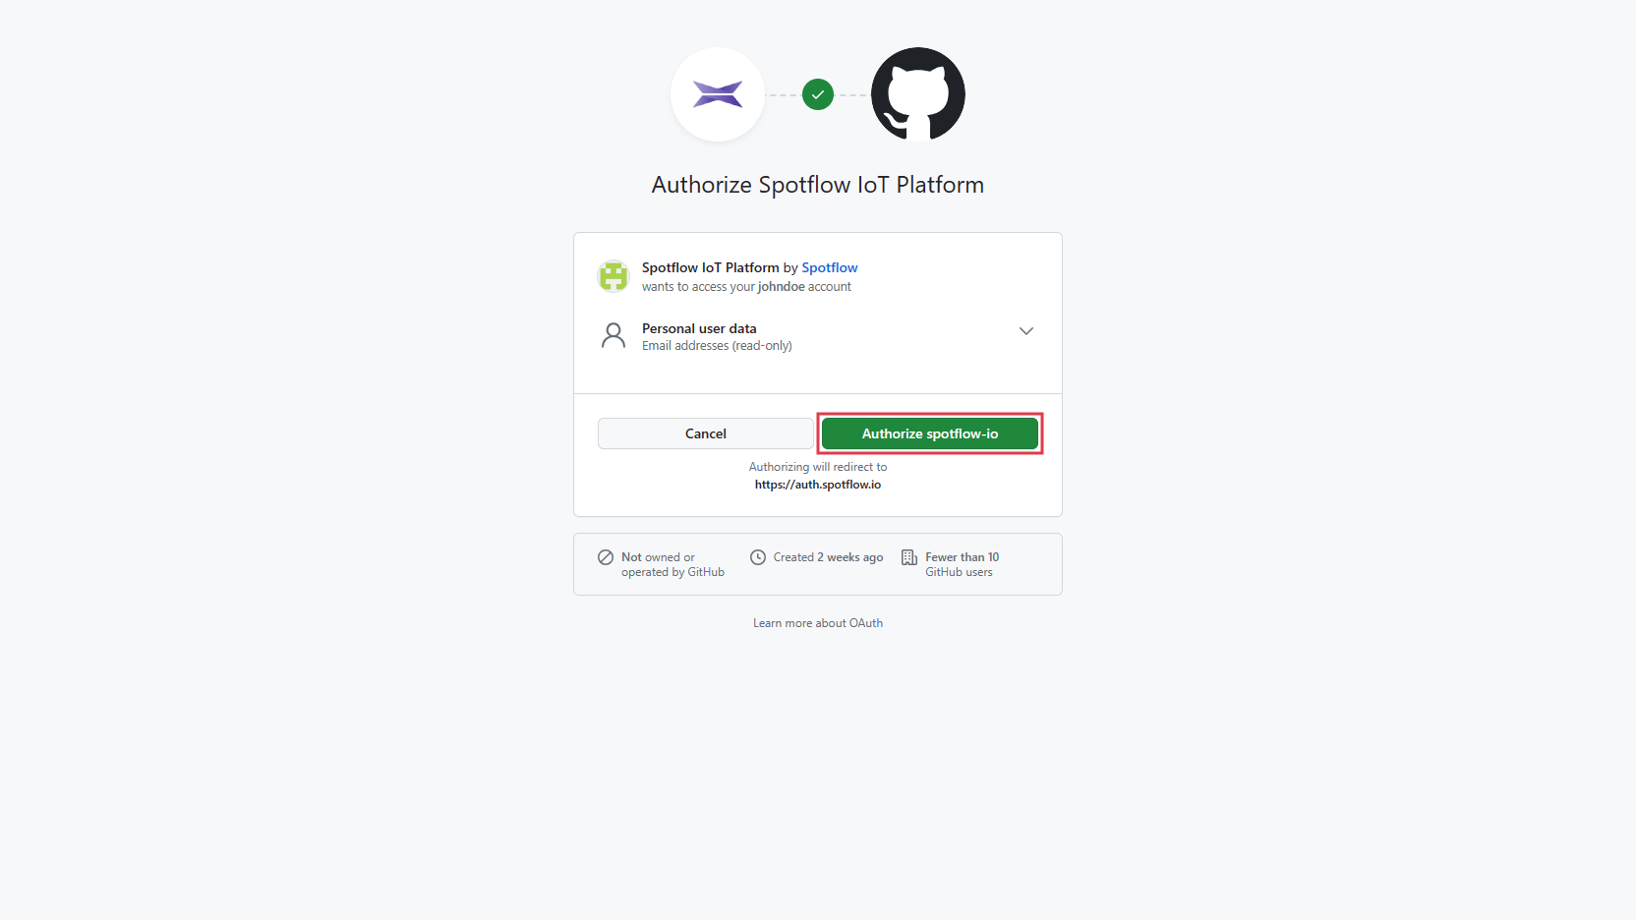Click the johndoe account name
This screenshot has width=1636, height=920.
[x=782, y=287]
